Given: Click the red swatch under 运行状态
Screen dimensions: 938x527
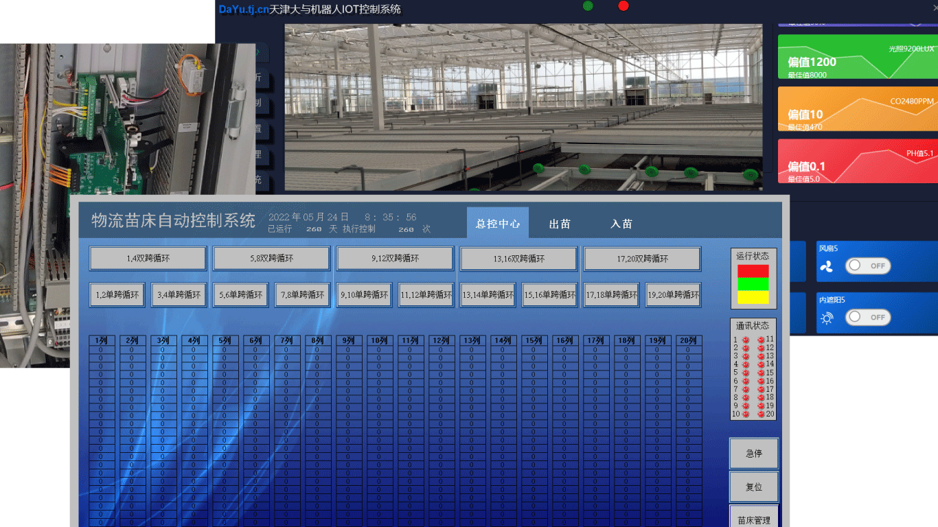Looking at the screenshot, I should click(x=753, y=271).
